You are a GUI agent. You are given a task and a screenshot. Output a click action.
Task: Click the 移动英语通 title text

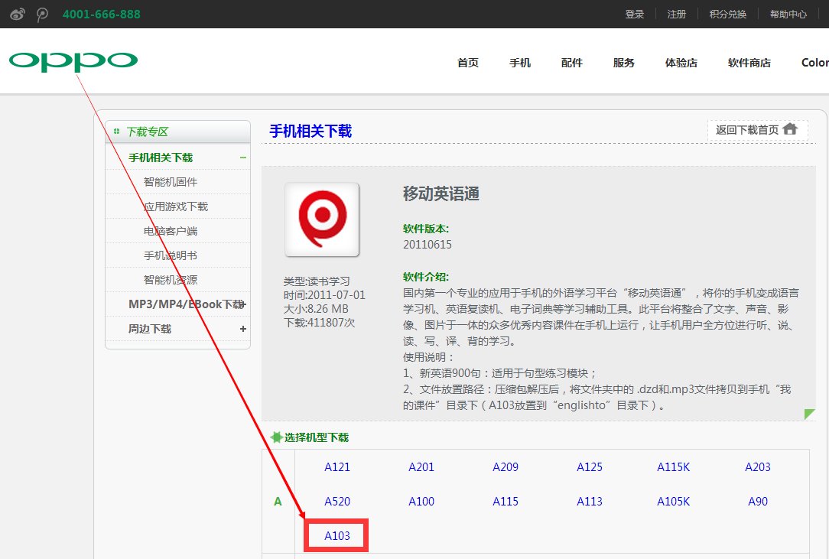(441, 193)
